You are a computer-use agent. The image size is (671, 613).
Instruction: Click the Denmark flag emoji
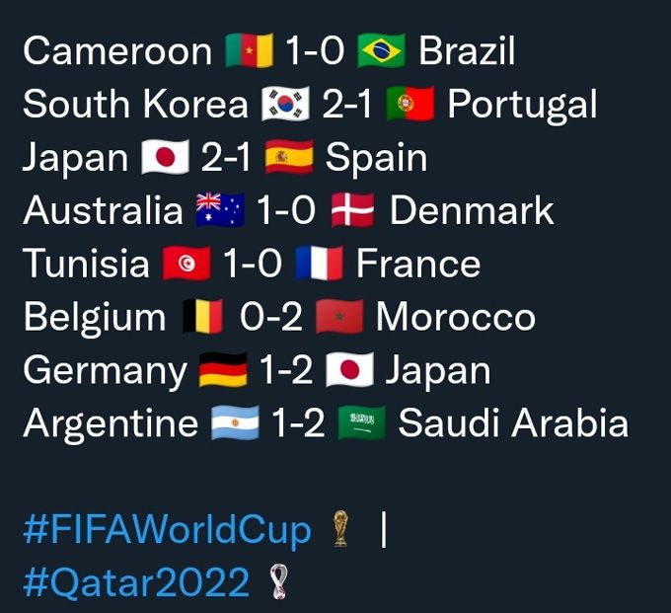click(353, 209)
